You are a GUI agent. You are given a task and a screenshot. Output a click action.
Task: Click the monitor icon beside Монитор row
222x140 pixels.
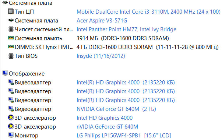(x=11, y=135)
